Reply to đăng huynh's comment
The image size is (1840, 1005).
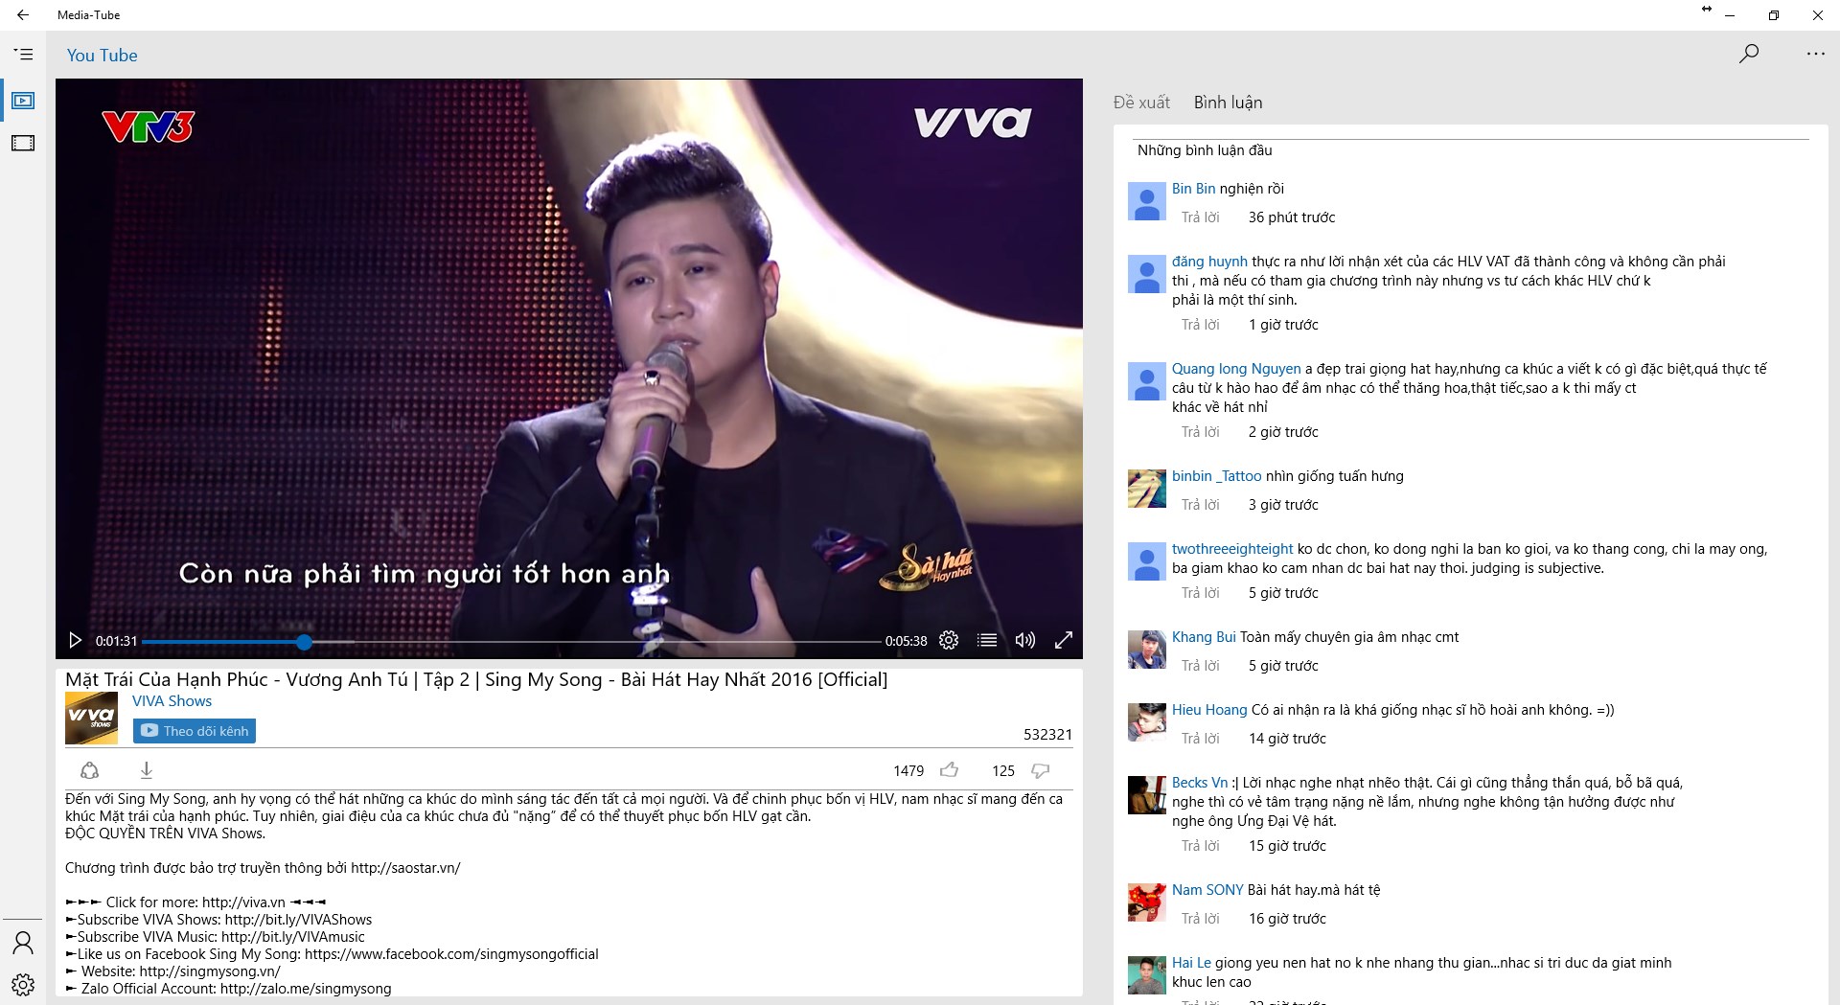(x=1200, y=325)
